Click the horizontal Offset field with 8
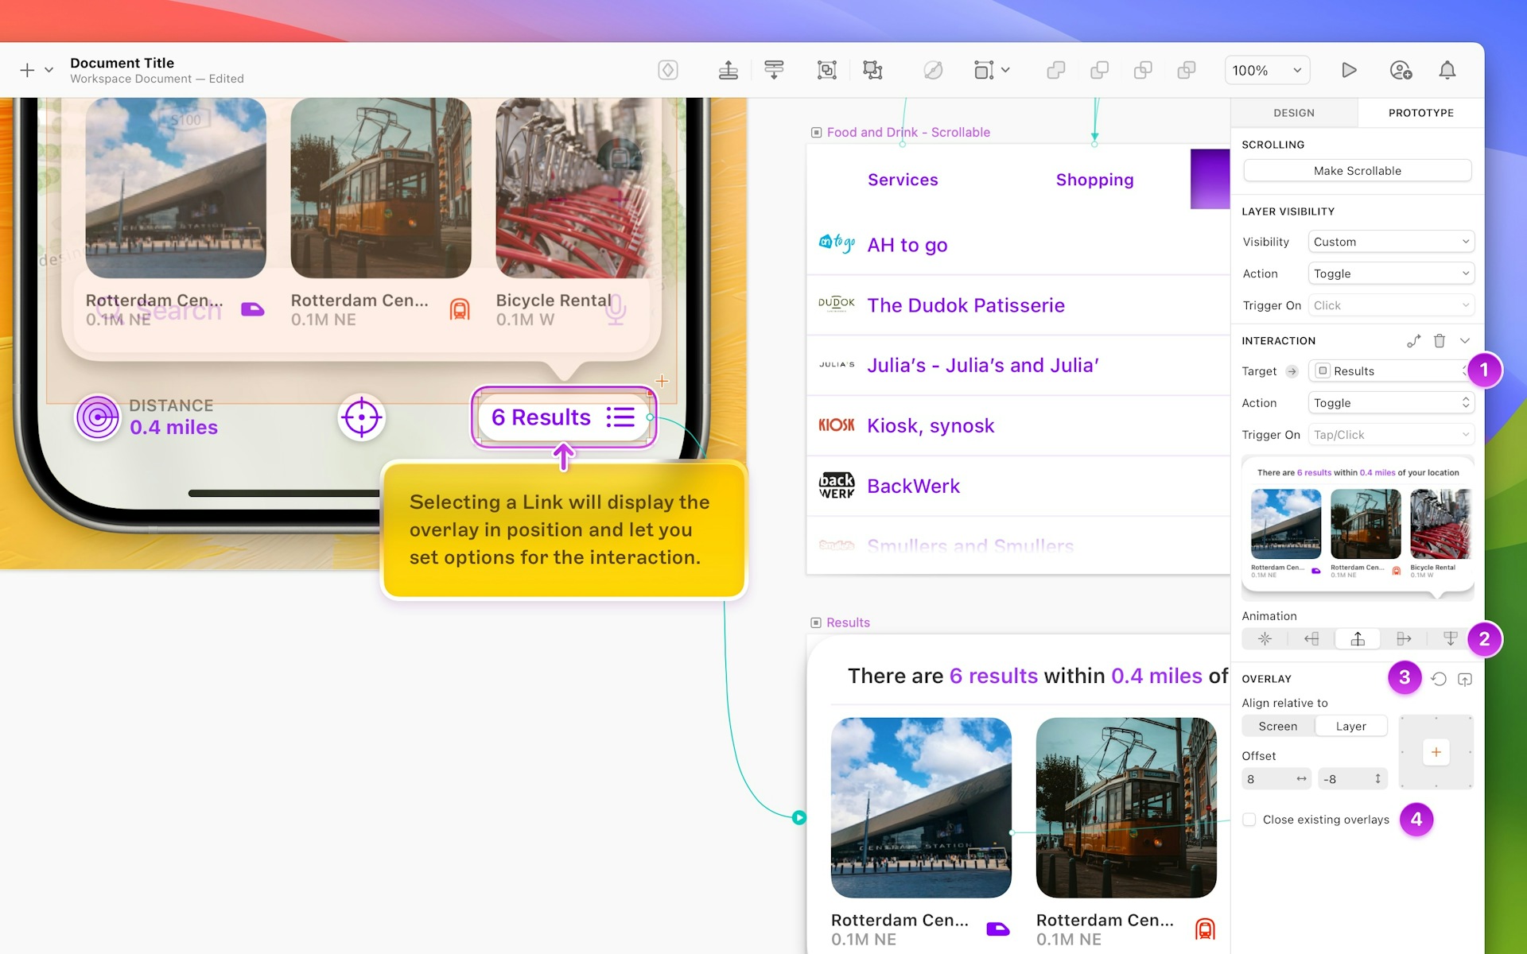1527x954 pixels. click(x=1276, y=779)
